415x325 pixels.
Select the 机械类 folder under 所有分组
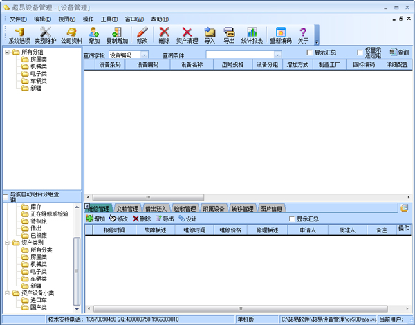click(x=38, y=67)
